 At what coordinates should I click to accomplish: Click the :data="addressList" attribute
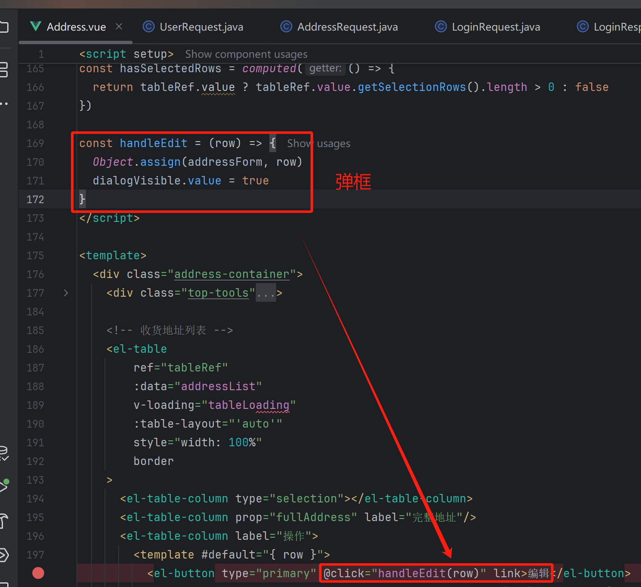point(198,386)
